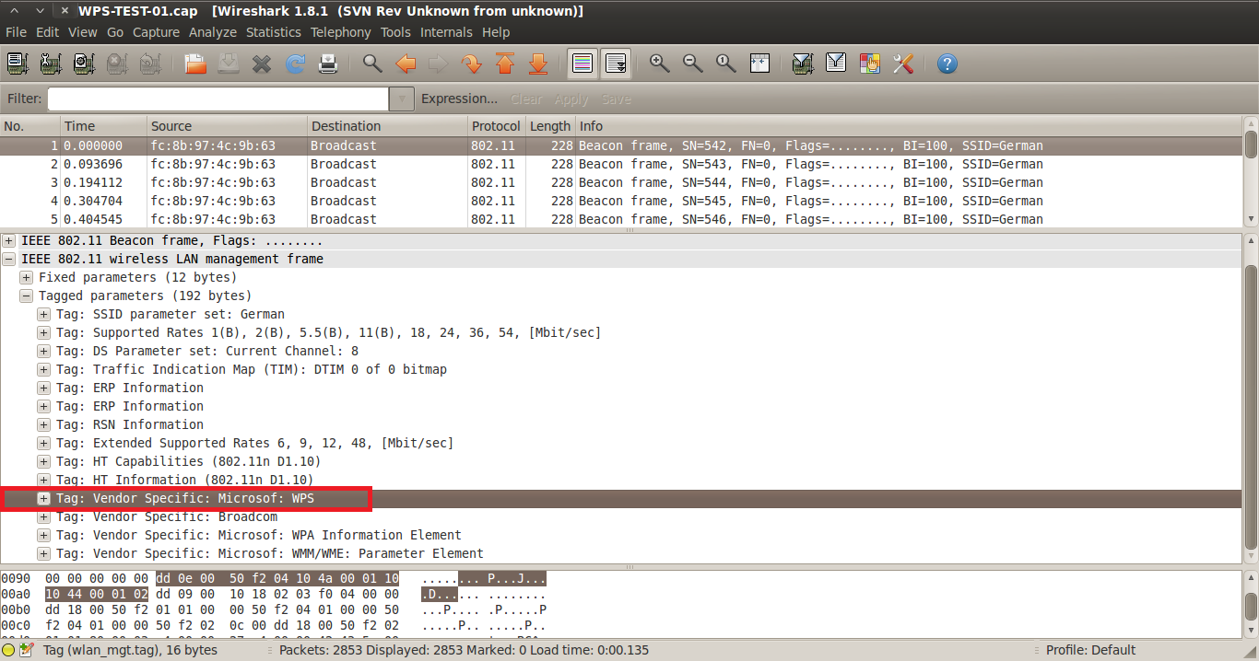Open the Capture menu
This screenshot has height=661, width=1259.
(x=156, y=32)
